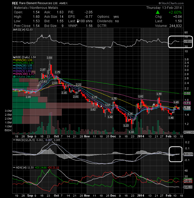Click the purple line swatch for EMA(9)

(14, 71)
